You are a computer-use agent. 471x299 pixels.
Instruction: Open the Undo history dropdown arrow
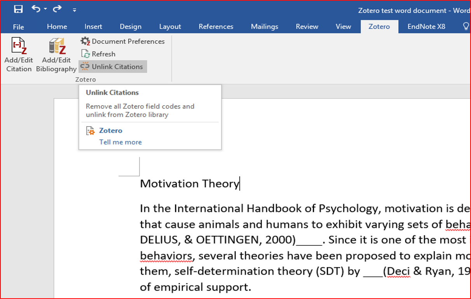45,9
